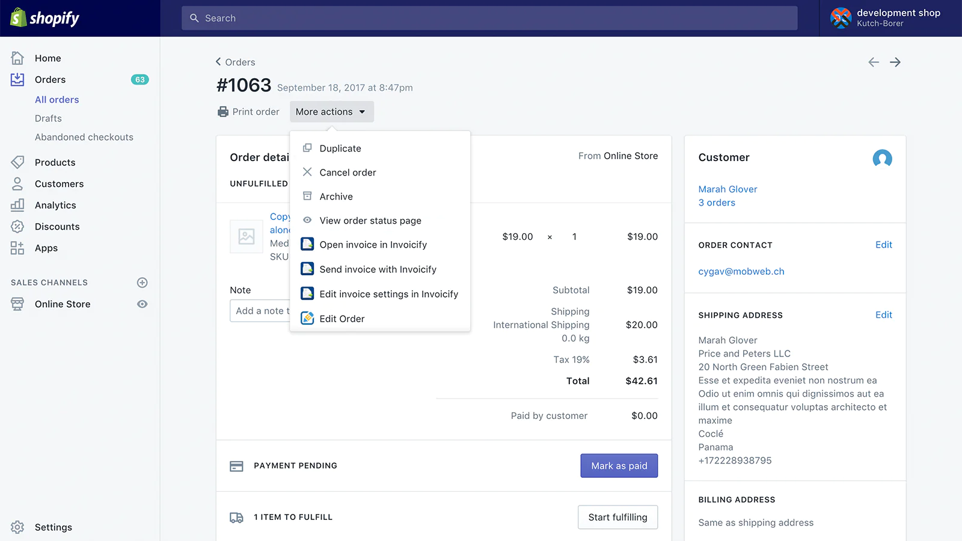Open customer Marah Glover's profile link
Image resolution: width=962 pixels, height=541 pixels.
point(728,189)
